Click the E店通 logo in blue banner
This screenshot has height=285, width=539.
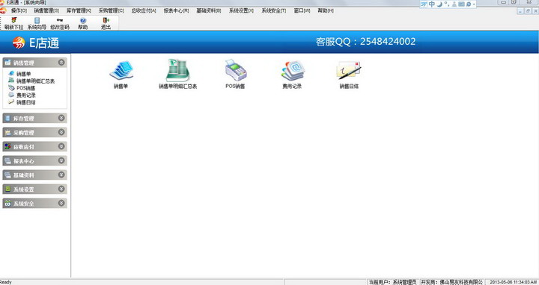[x=36, y=43]
